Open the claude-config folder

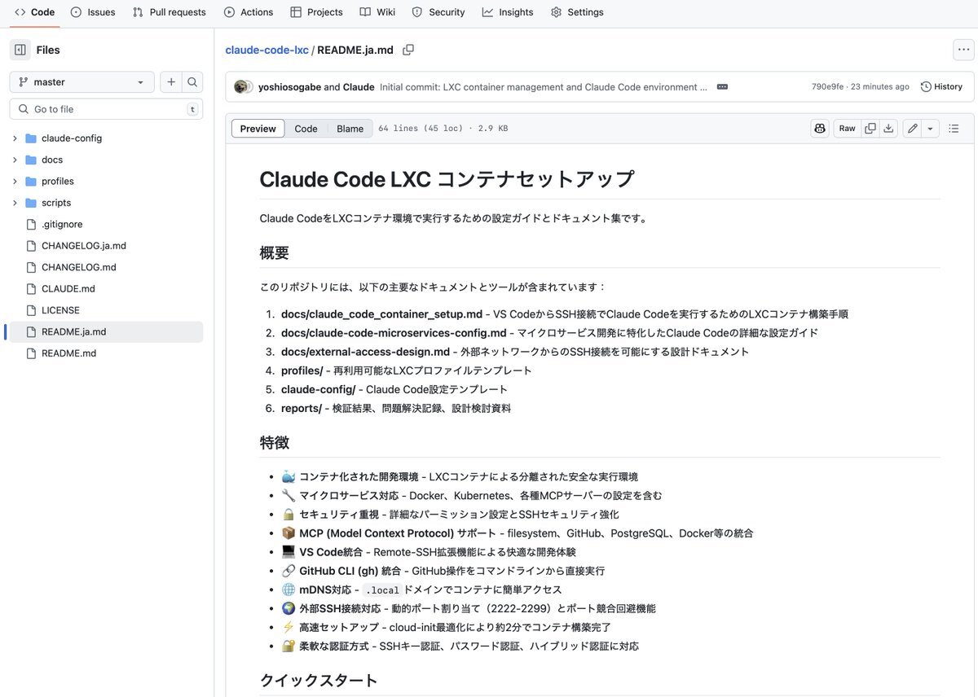(x=72, y=138)
